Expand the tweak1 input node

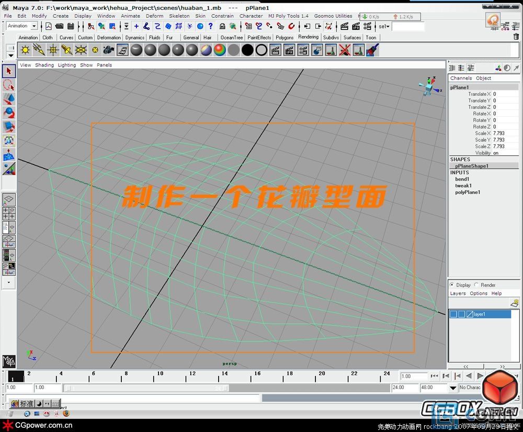click(x=463, y=185)
